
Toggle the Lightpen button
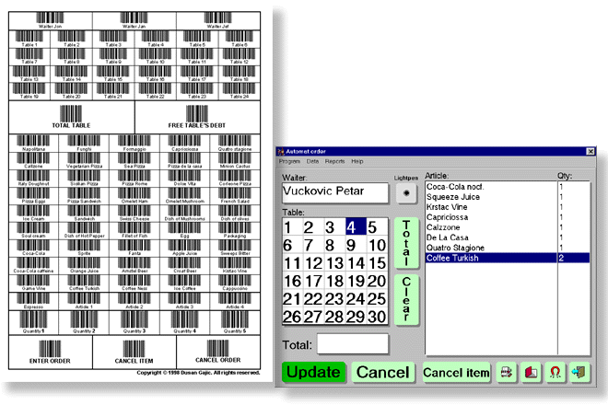pyautogui.click(x=406, y=193)
